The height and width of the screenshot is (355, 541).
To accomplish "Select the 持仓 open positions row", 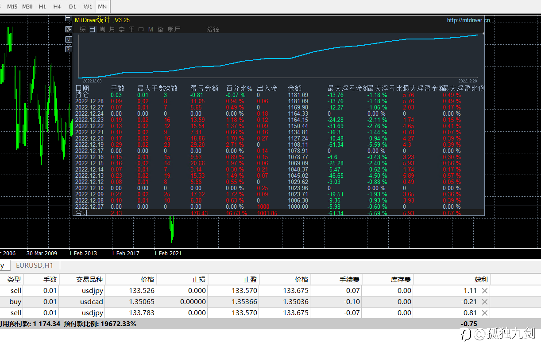I will 279,95.
